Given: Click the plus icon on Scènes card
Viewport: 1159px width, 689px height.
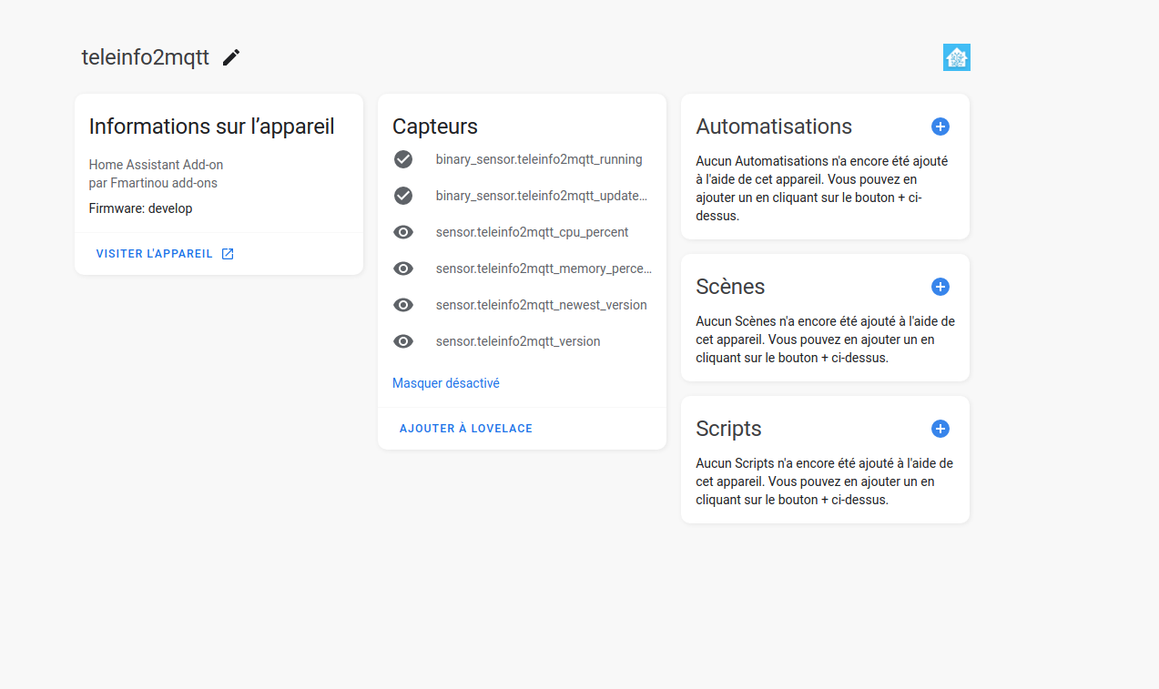Looking at the screenshot, I should coord(940,287).
